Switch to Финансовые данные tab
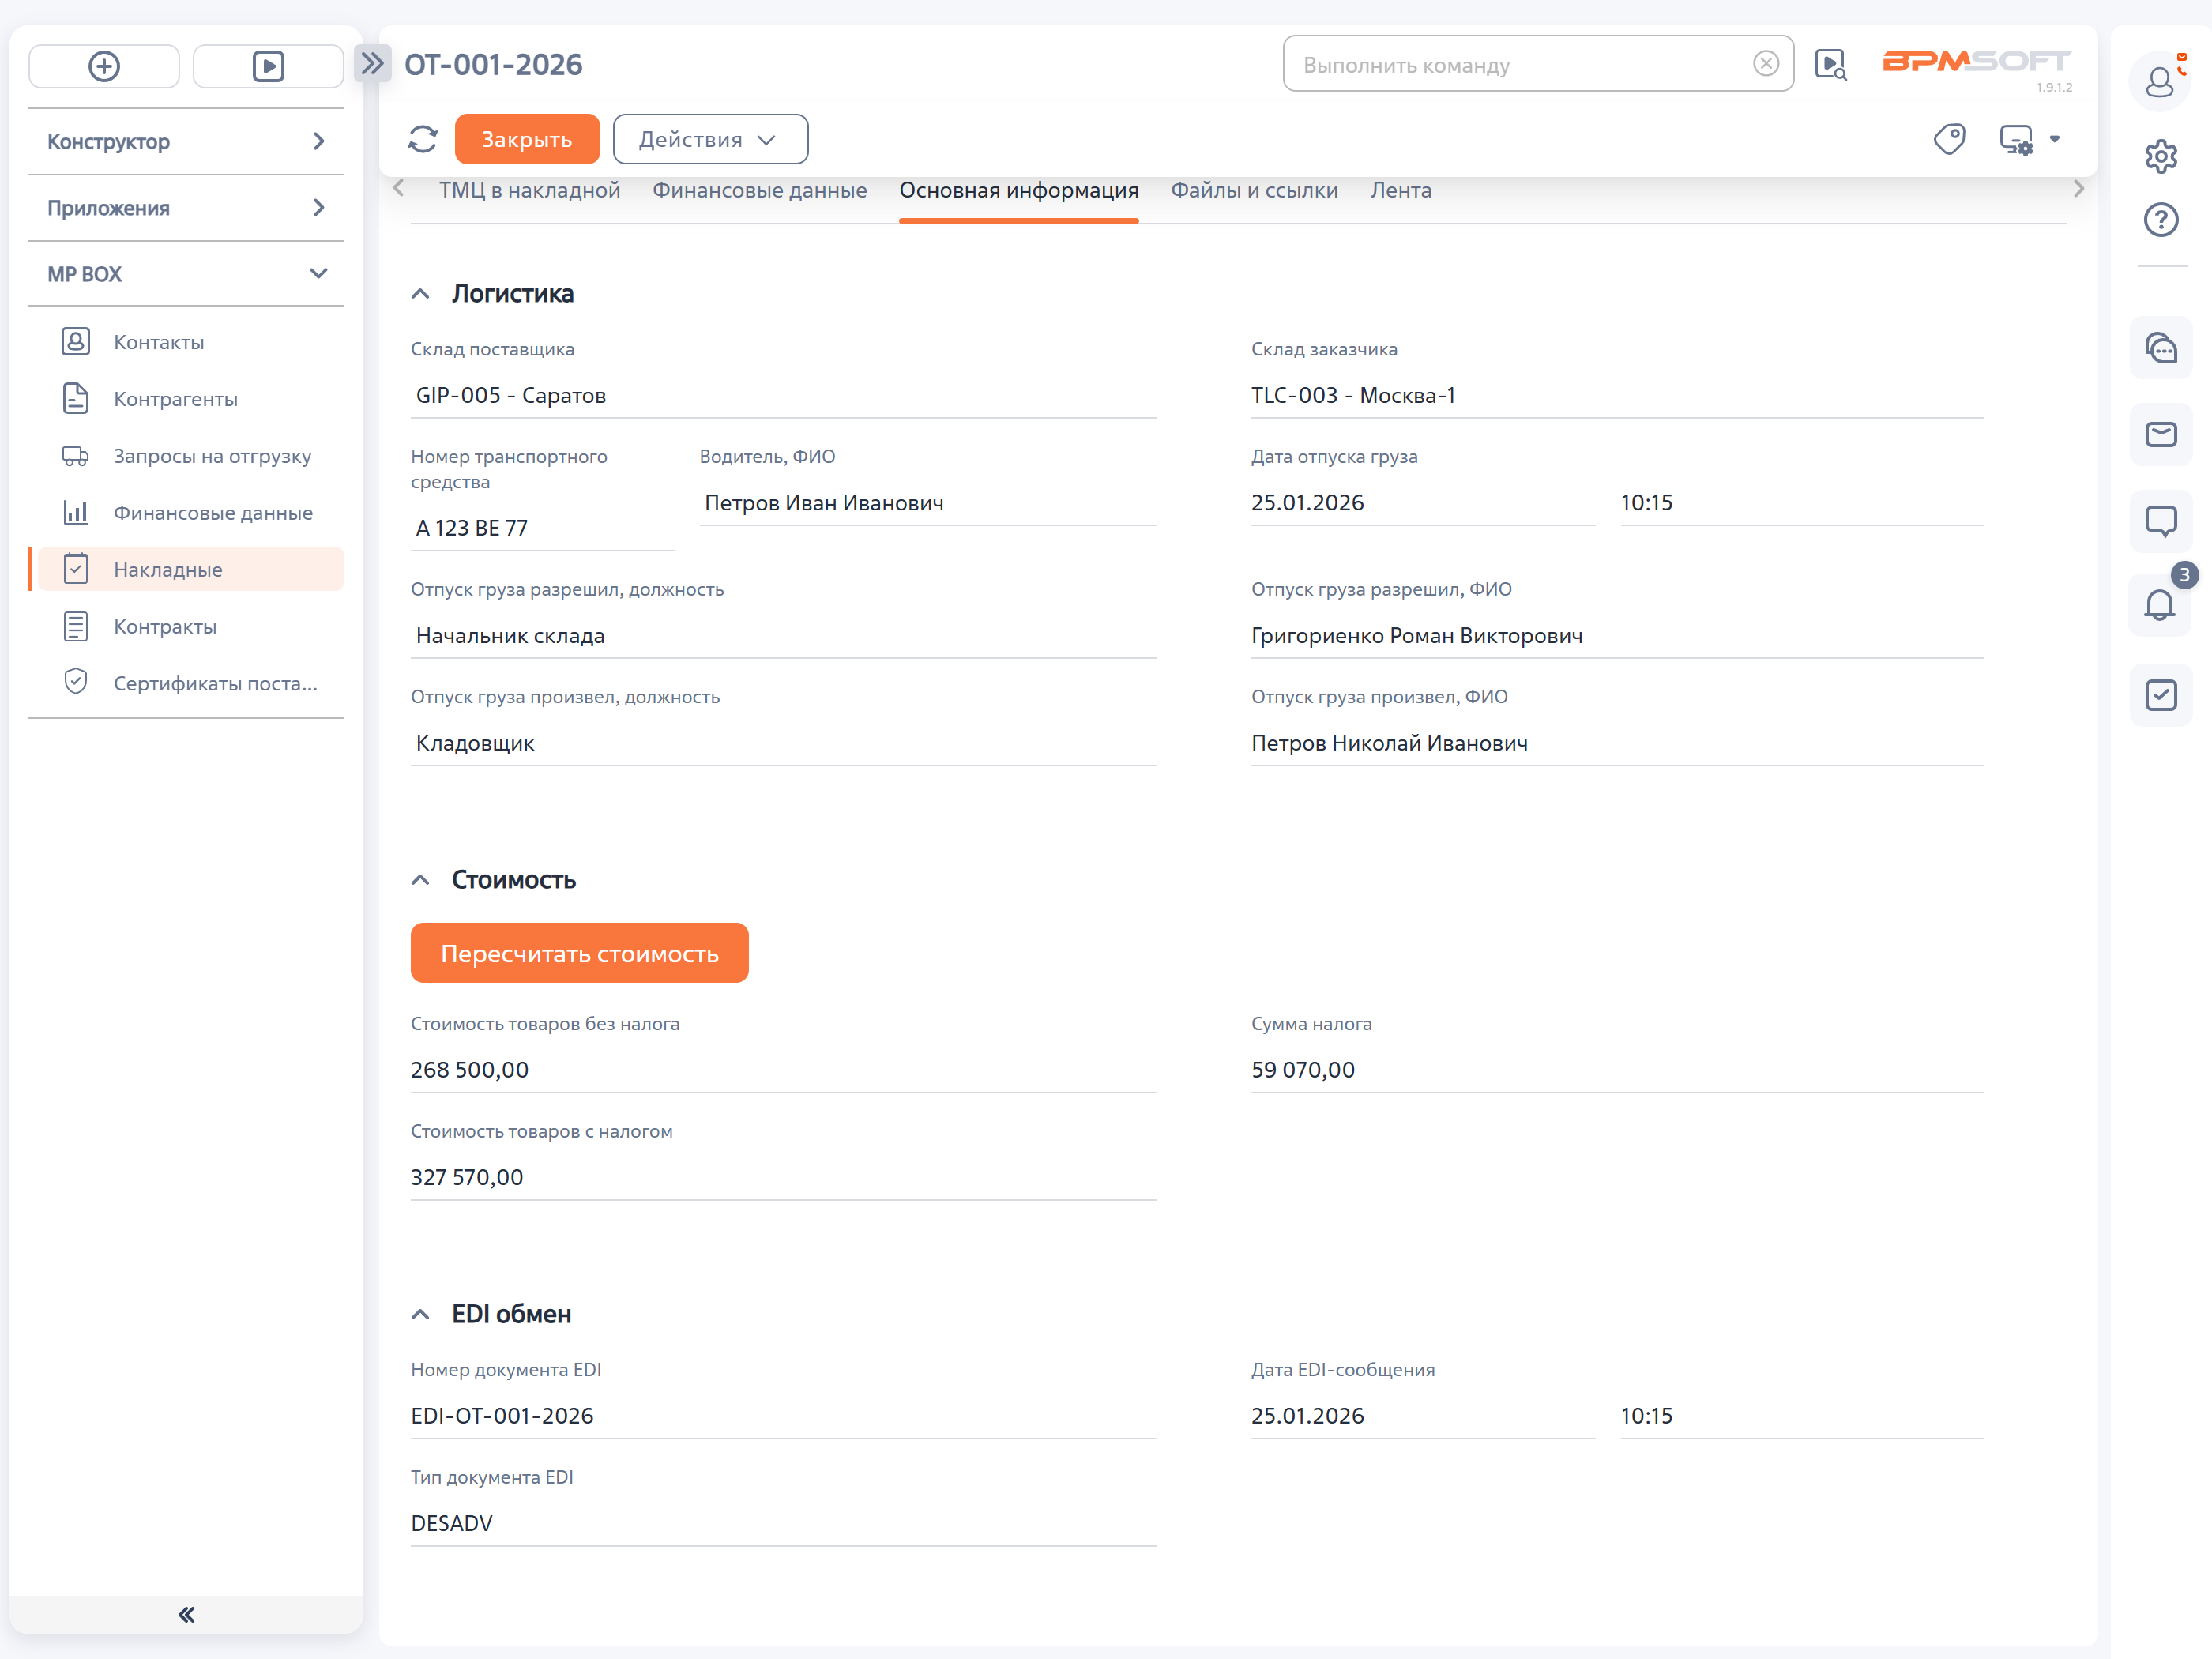 pyautogui.click(x=759, y=190)
